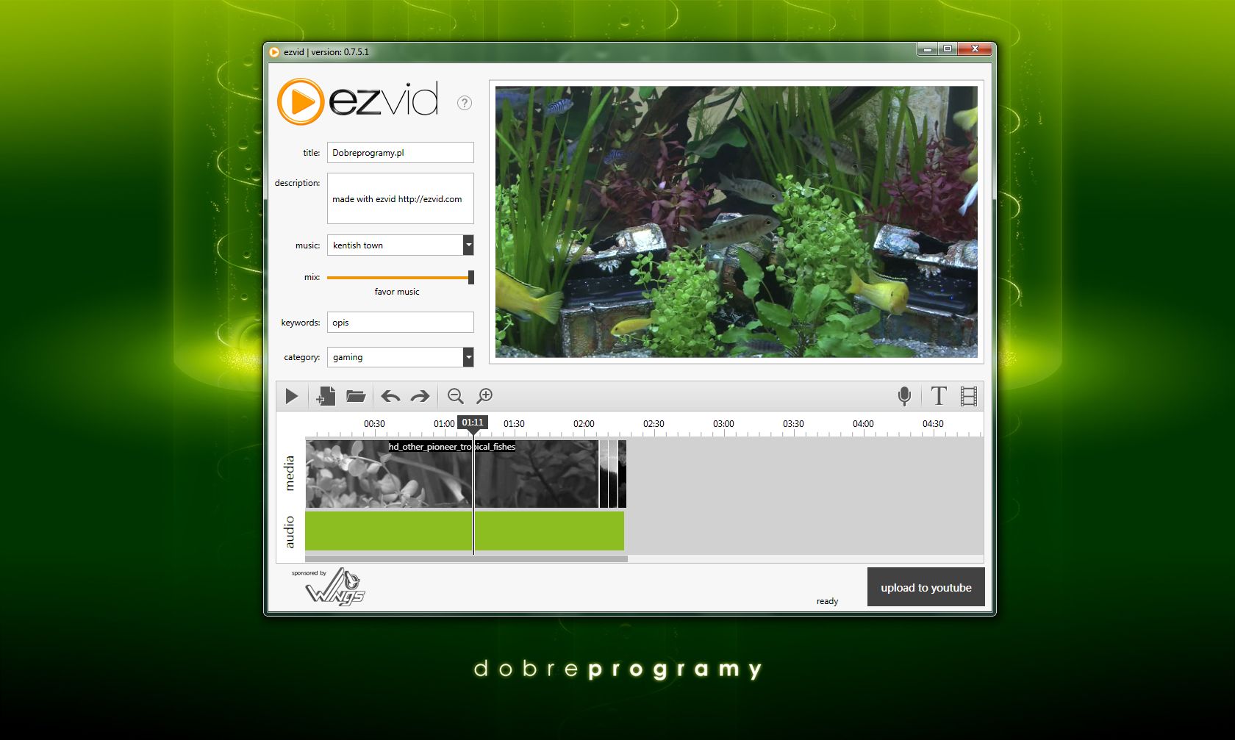1235x740 pixels.
Task: Click the aquarium video preview
Action: click(737, 222)
